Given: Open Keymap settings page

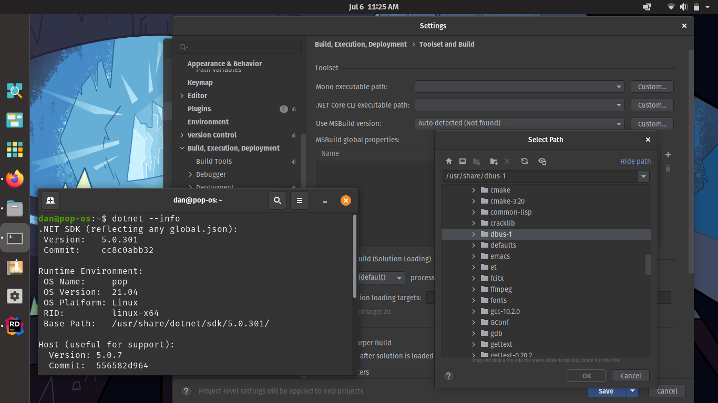Looking at the screenshot, I should 200,82.
